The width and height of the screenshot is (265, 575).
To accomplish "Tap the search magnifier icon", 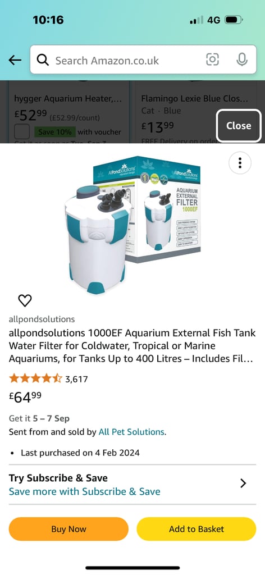I will pos(43,60).
